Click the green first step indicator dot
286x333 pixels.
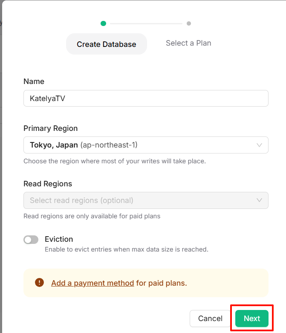tap(103, 23)
